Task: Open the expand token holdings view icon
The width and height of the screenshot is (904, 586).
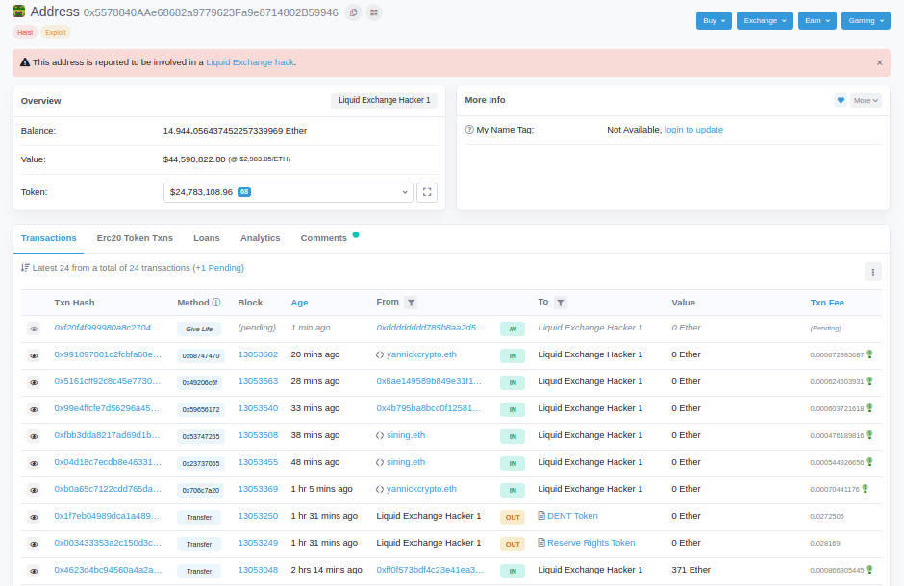Action: (x=427, y=192)
